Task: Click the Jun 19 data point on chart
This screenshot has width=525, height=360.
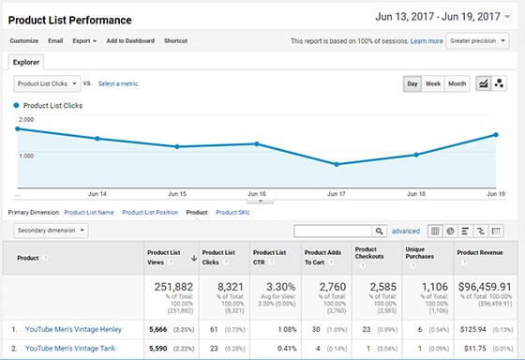Action: tap(496, 135)
